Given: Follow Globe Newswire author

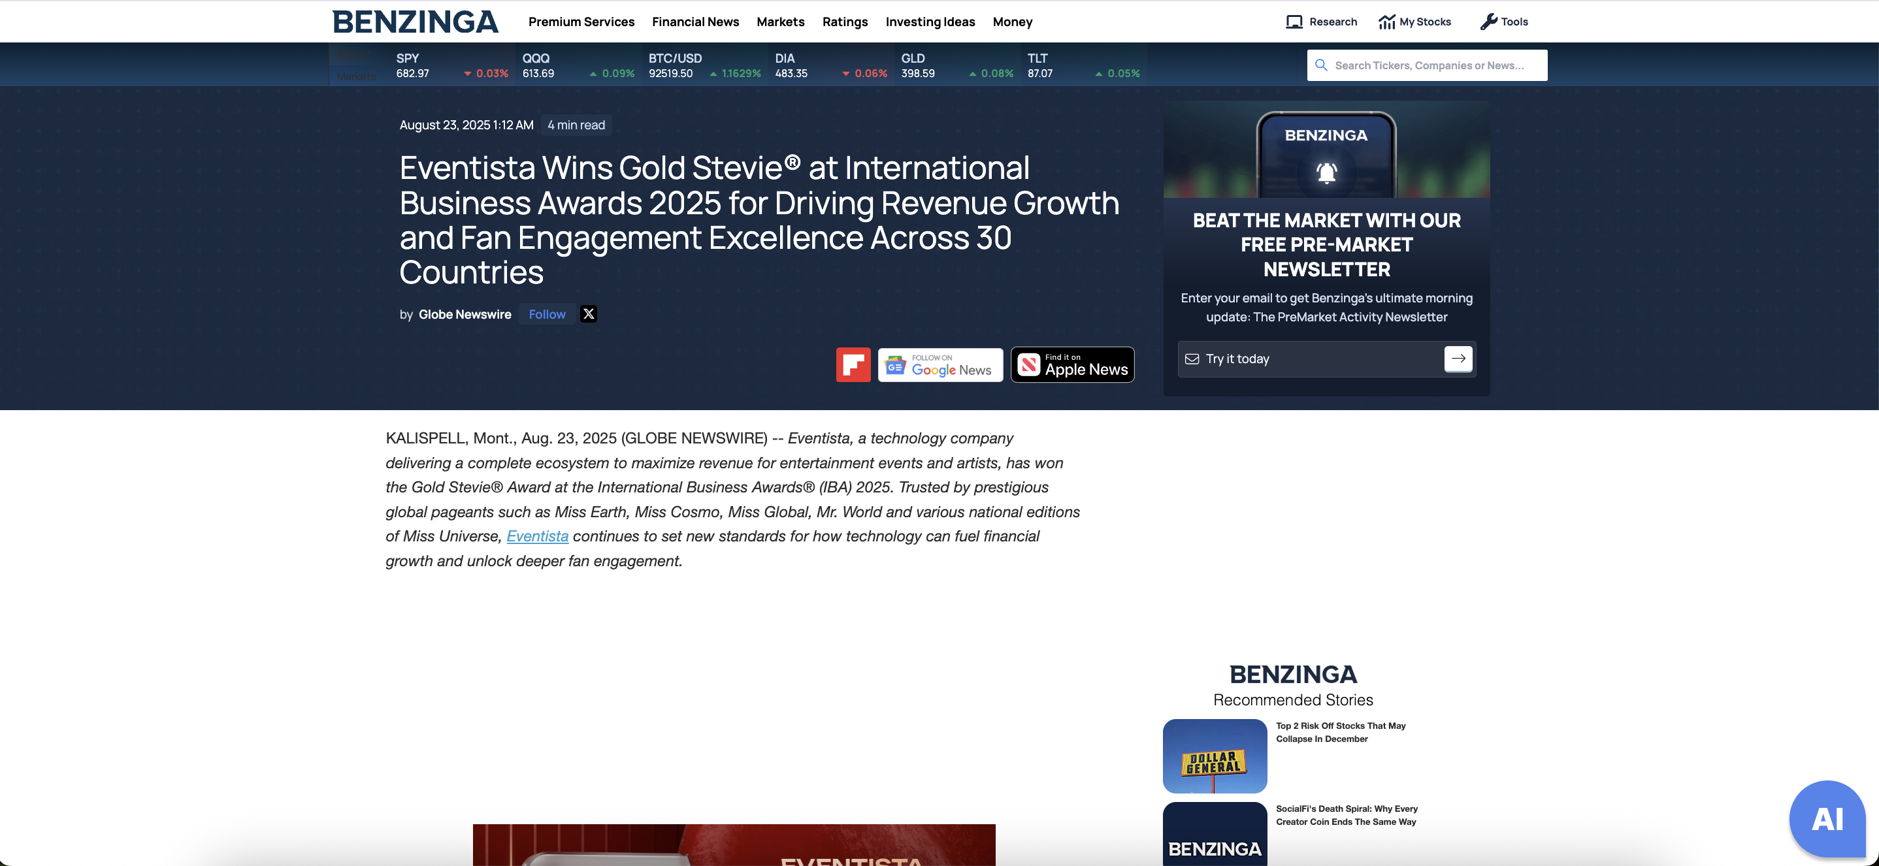Looking at the screenshot, I should tap(547, 314).
